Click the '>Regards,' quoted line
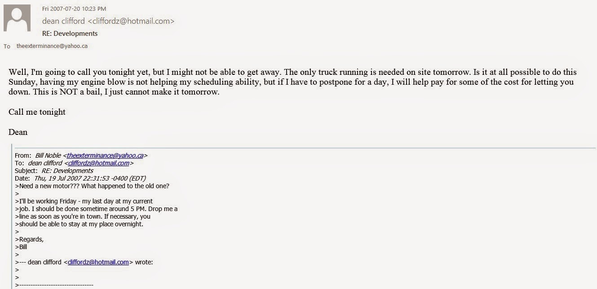 [30, 239]
